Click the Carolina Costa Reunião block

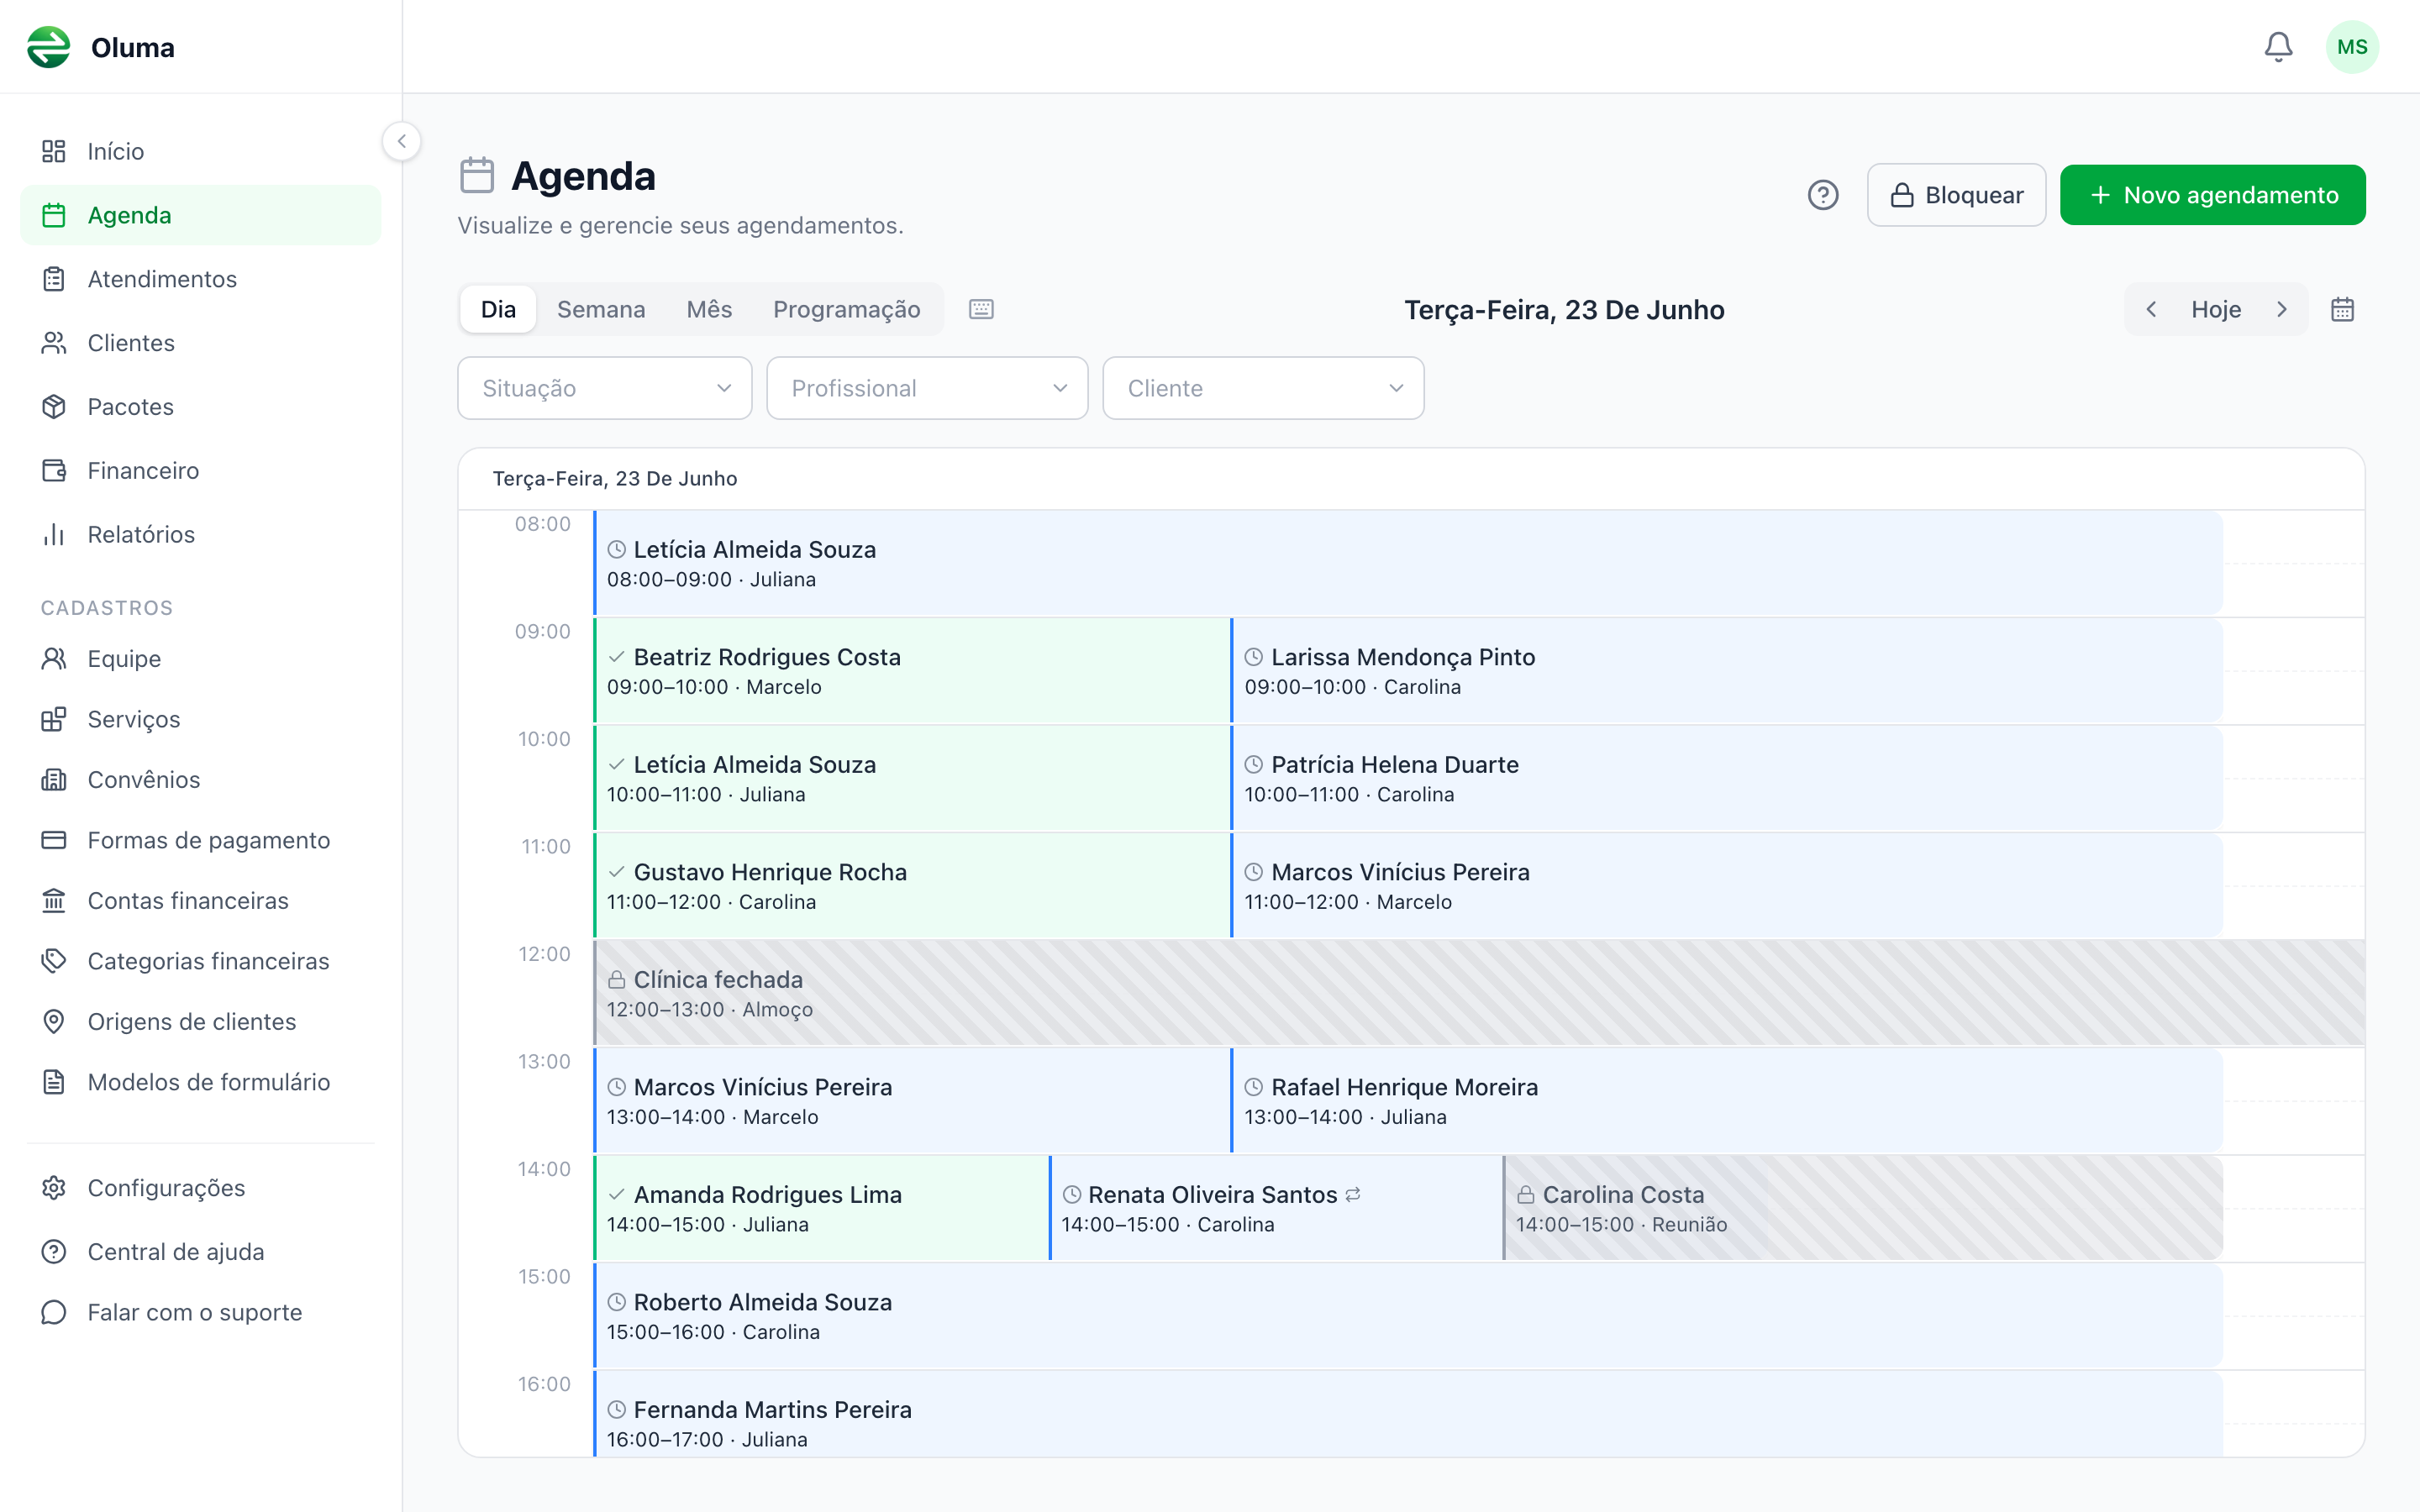[1863, 1208]
